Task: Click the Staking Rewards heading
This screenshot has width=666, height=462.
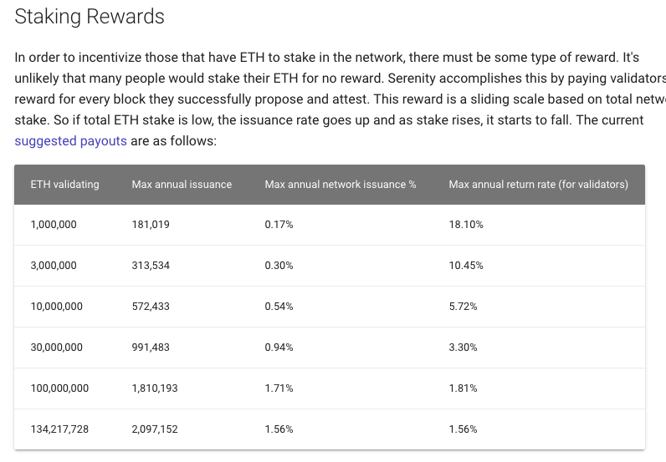Action: click(90, 17)
